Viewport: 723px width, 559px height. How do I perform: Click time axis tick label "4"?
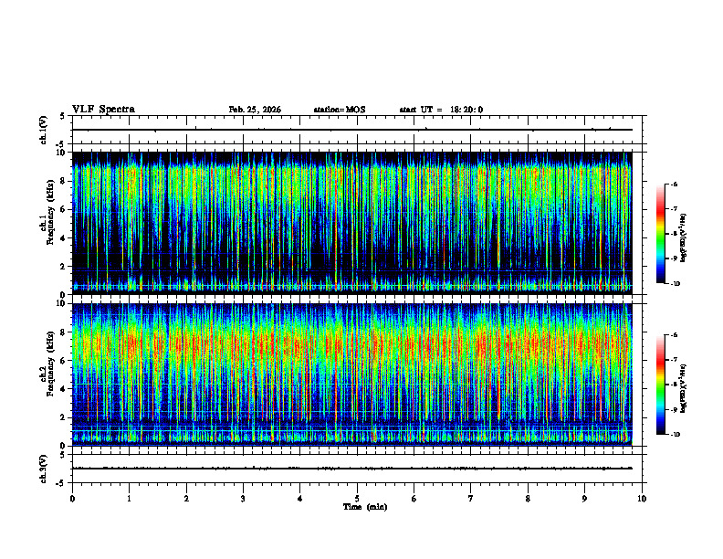pyautogui.click(x=300, y=499)
